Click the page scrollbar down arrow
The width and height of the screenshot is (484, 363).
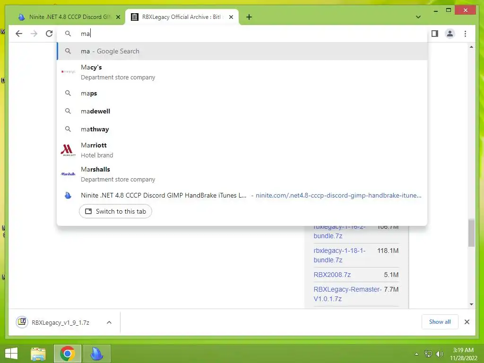[471, 304]
